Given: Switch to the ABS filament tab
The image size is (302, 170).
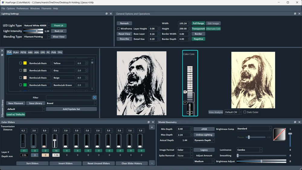Looking at the screenshot, I should tap(30, 52).
